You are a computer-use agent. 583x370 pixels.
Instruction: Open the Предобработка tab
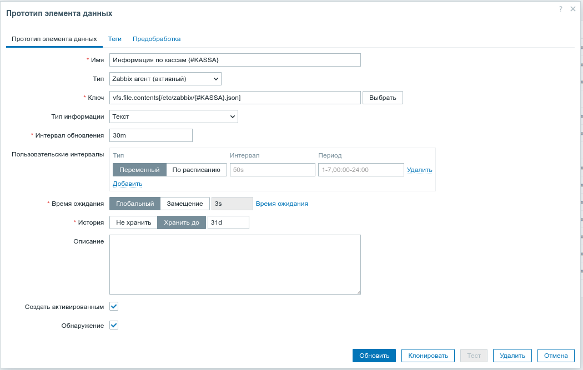tap(157, 39)
